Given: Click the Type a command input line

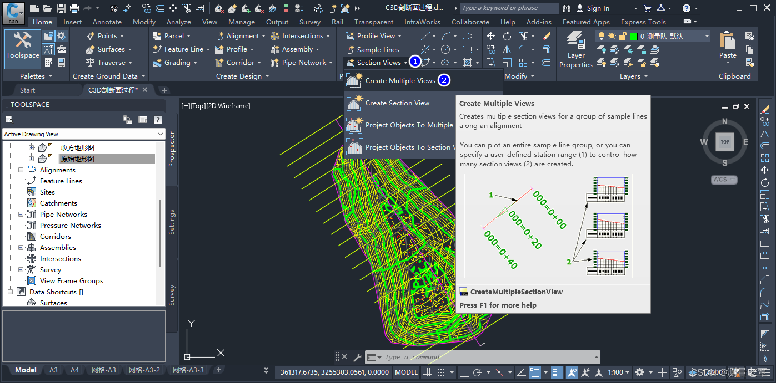Looking at the screenshot, I should coord(482,358).
